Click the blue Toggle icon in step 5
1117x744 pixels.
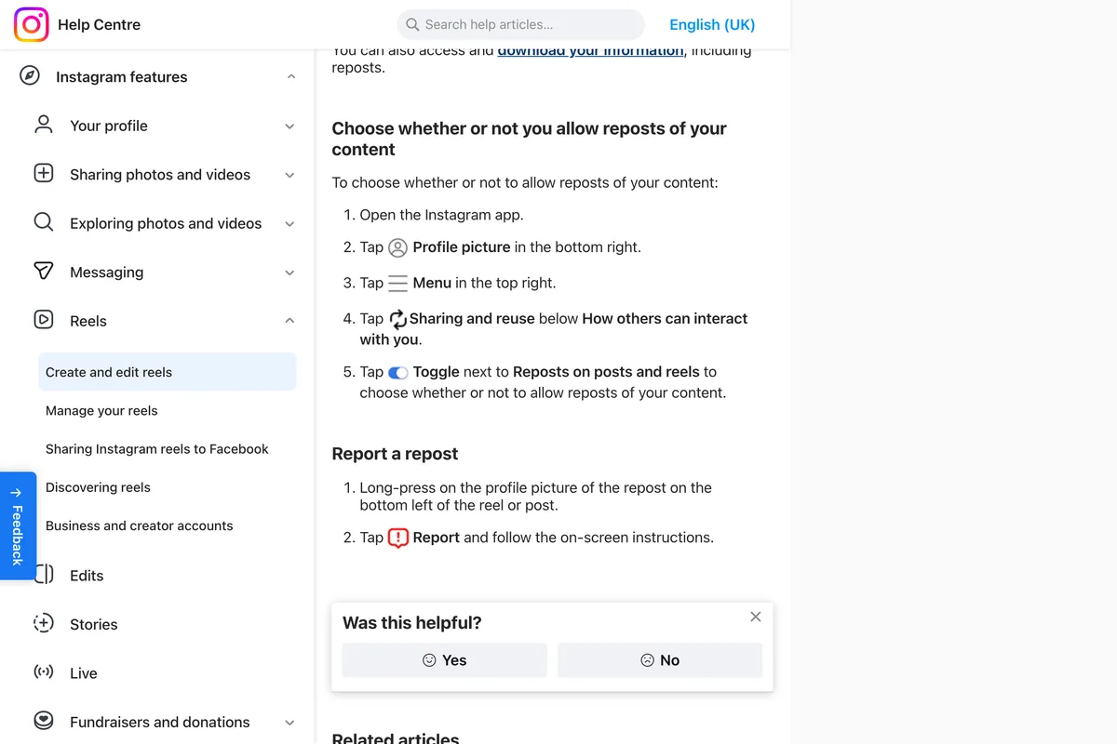click(x=398, y=373)
